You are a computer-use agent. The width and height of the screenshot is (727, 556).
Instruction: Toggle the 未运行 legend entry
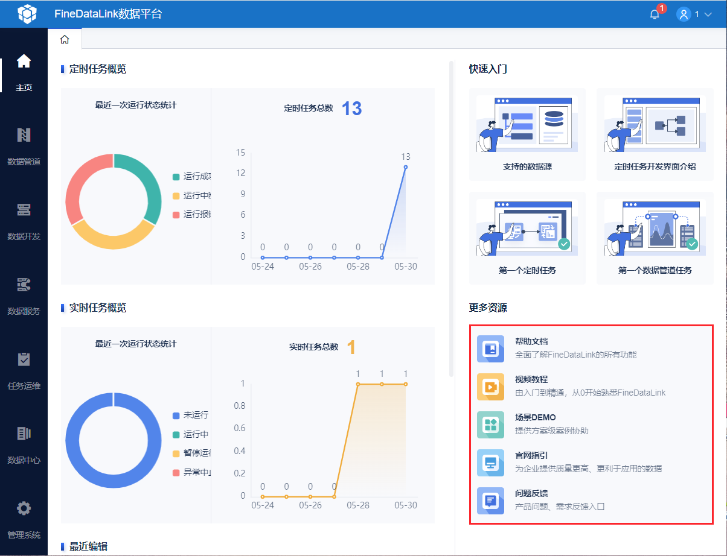[x=191, y=415]
